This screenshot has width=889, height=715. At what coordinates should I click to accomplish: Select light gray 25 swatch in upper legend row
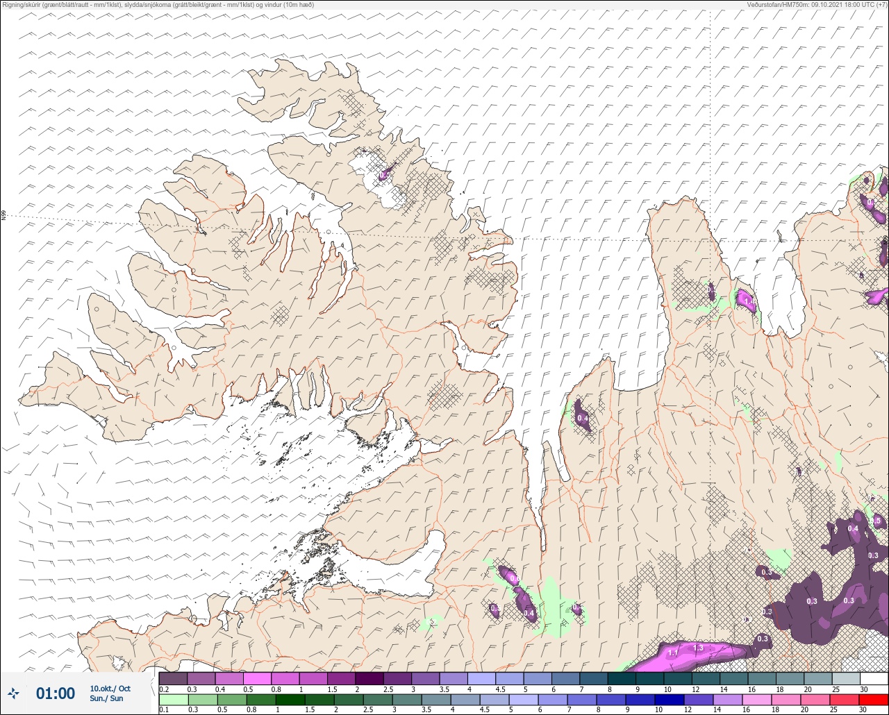(x=846, y=678)
